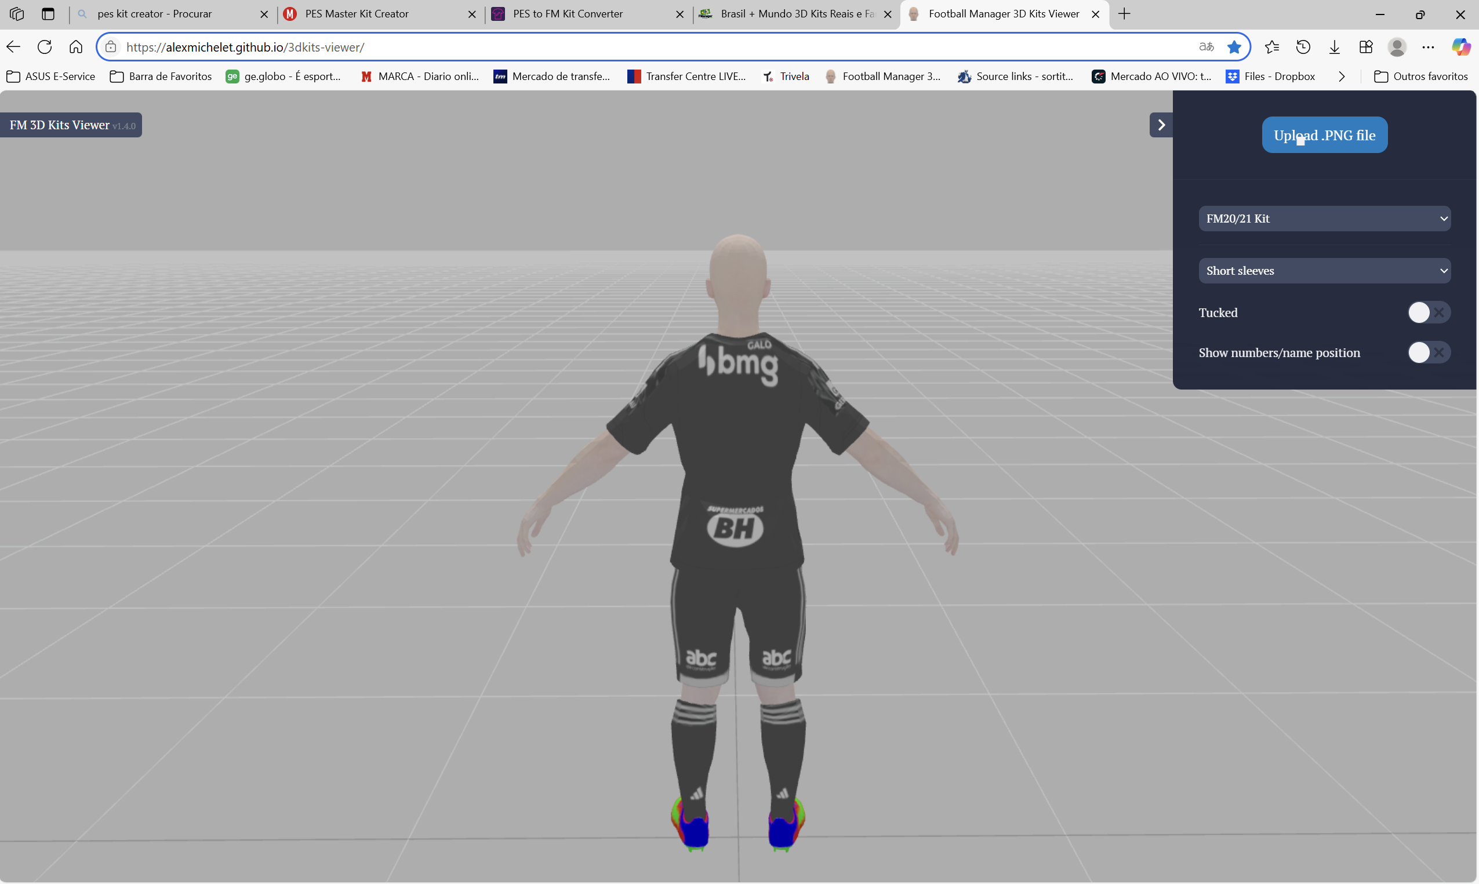Toggle the Tucked switch
Viewport: 1479px width, 884px height.
click(x=1428, y=313)
